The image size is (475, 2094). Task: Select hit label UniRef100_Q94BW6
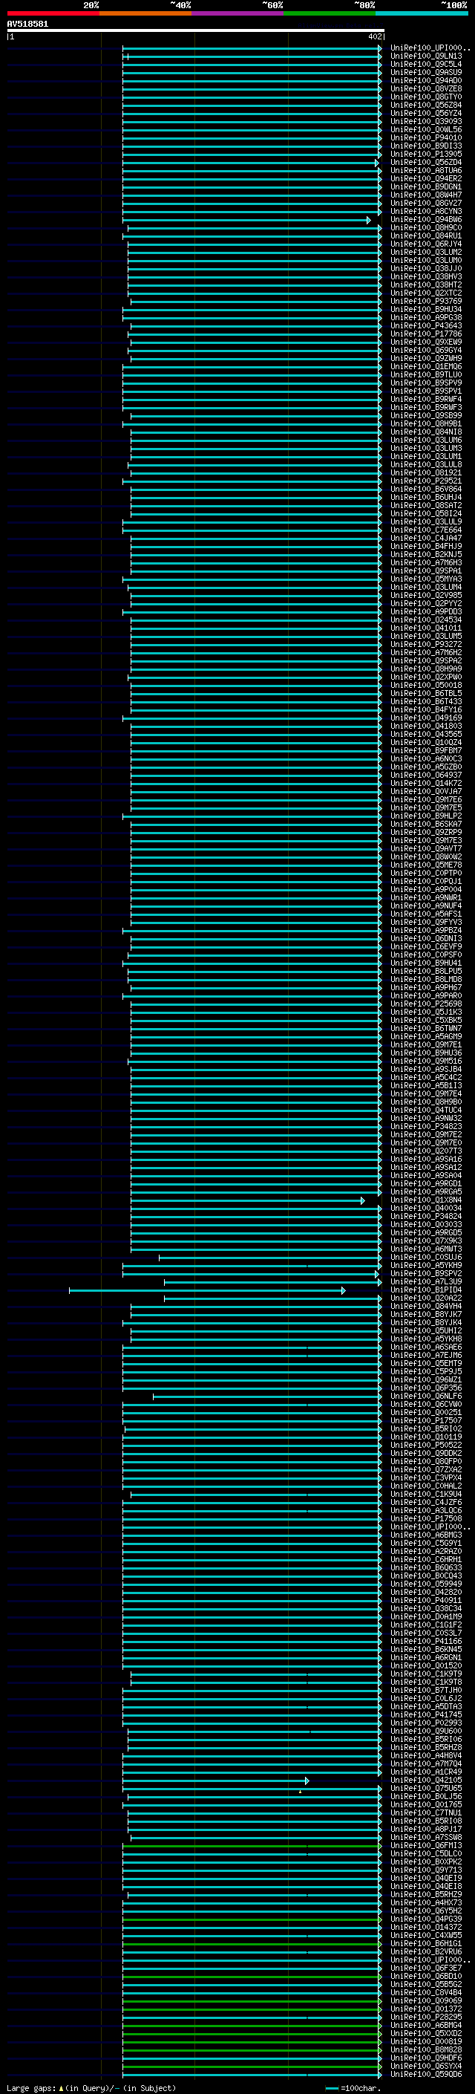tap(426, 219)
